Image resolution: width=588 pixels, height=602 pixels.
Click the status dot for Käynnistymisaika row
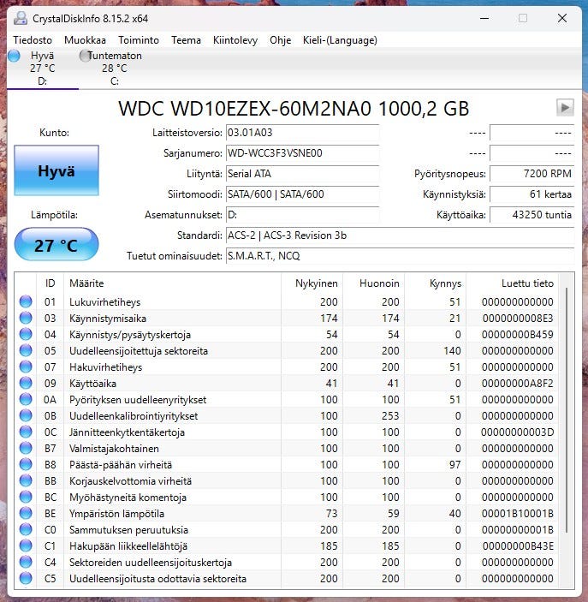tap(26, 318)
